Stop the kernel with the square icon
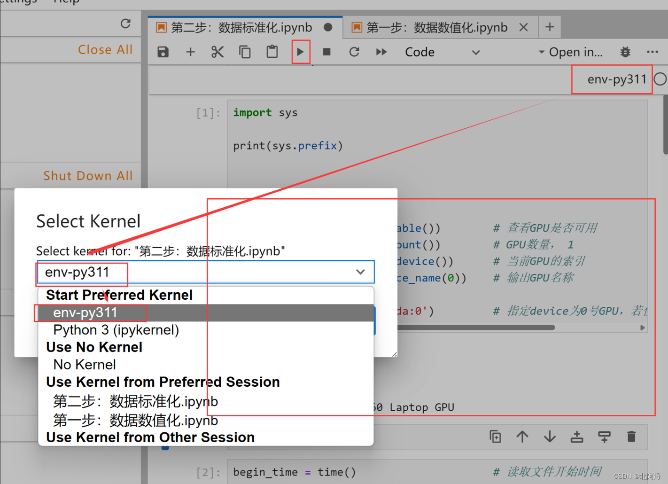This screenshot has width=668, height=484. coord(326,52)
